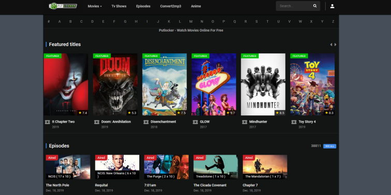
Task: Open Chapter 7 episode link
Action: click(x=250, y=185)
